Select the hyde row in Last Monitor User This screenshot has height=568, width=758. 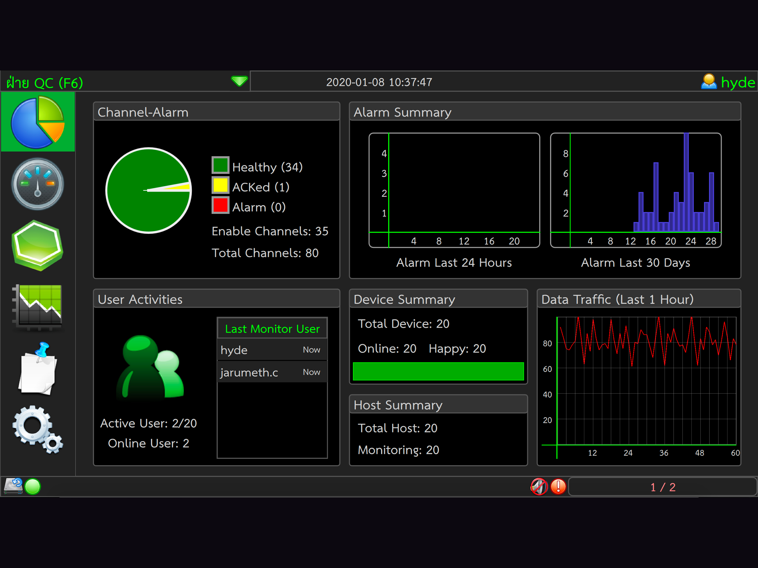272,350
